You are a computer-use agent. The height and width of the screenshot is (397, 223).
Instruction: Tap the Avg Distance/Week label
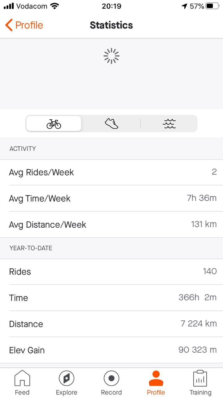tap(48, 225)
